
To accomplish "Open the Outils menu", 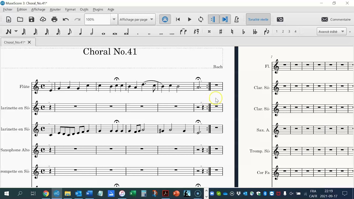I will click(x=84, y=9).
